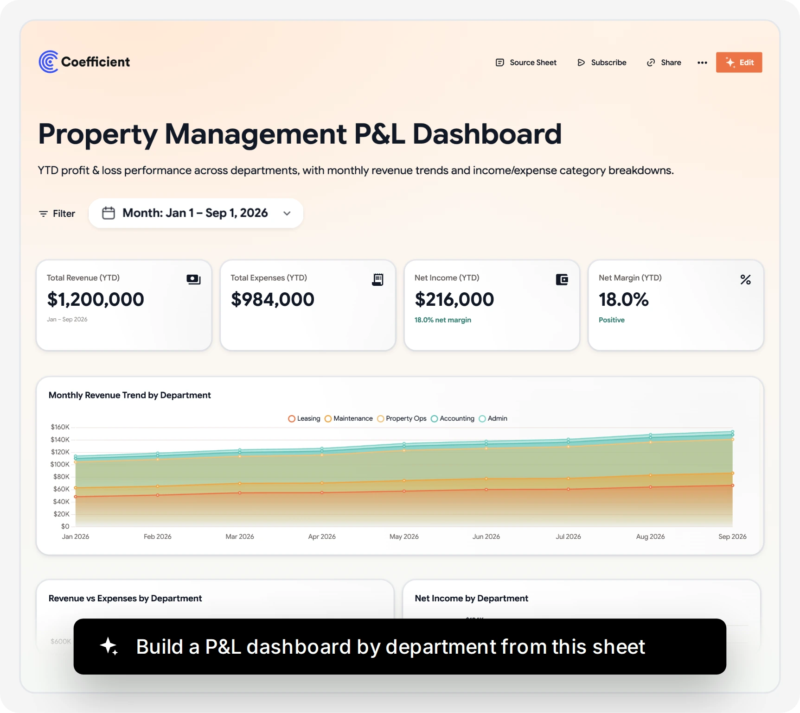Click the 'Build a P&L dashboard' prompt text

coord(390,646)
